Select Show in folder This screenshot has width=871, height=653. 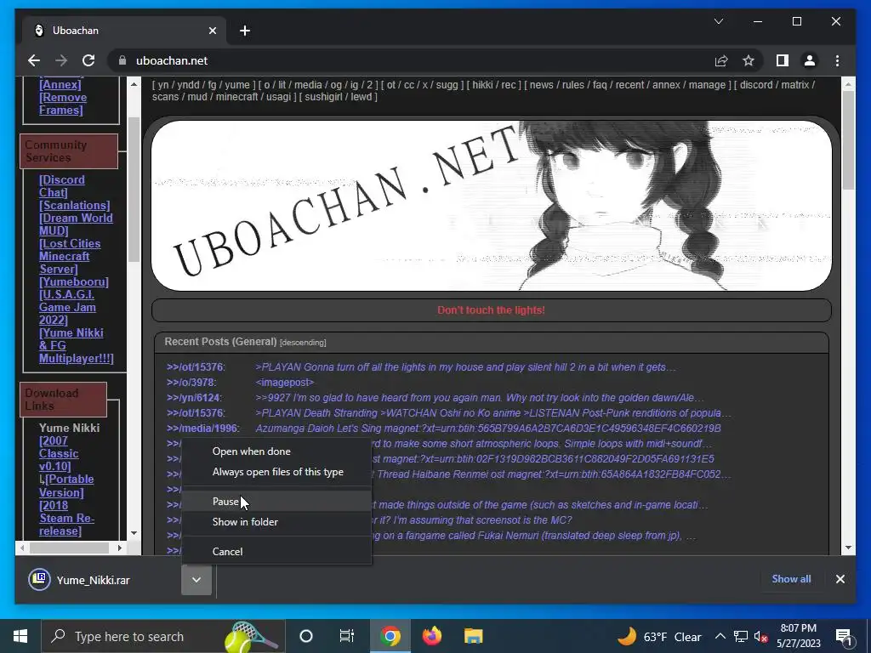point(276,522)
